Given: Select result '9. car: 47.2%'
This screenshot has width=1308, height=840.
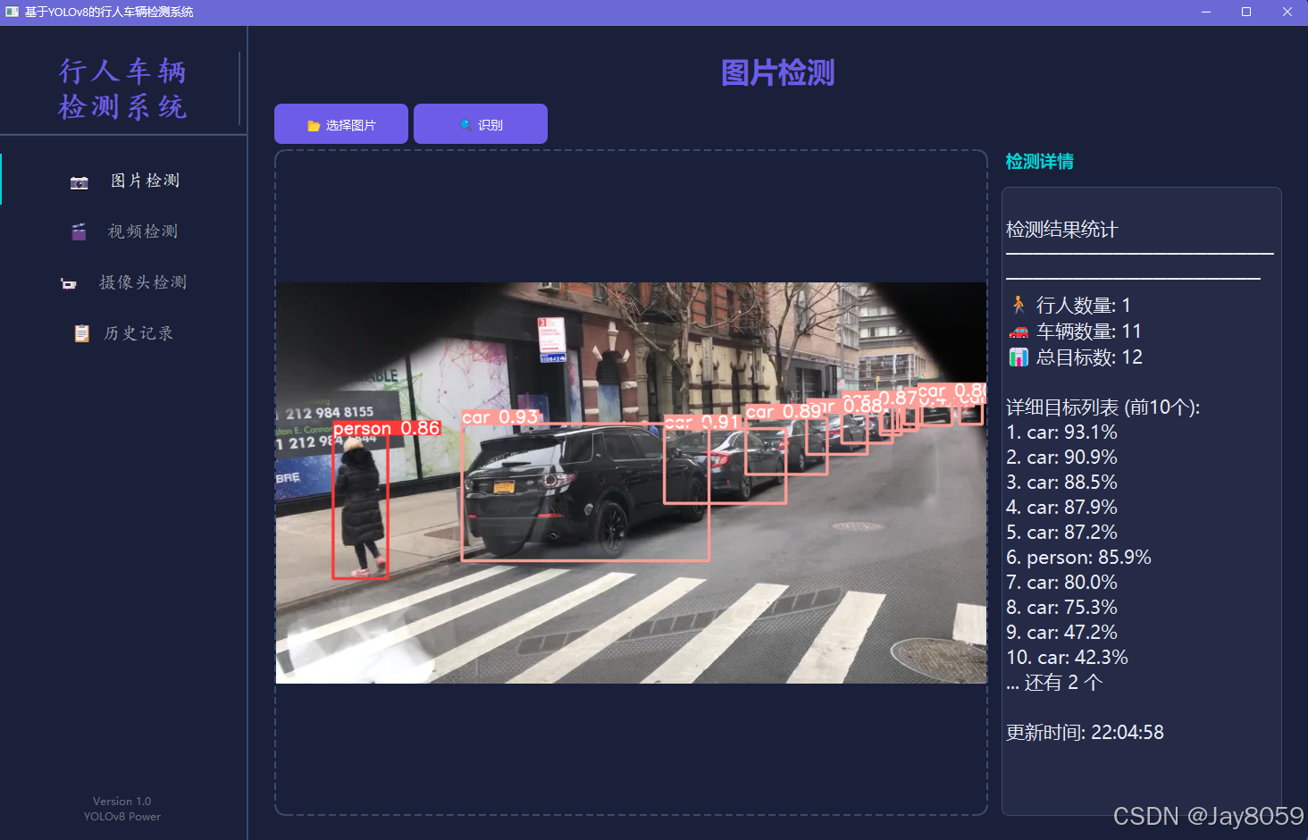Looking at the screenshot, I should point(1061,633).
